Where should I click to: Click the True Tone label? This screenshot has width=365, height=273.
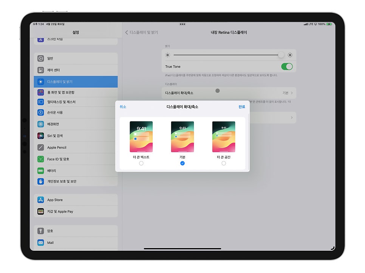(173, 66)
